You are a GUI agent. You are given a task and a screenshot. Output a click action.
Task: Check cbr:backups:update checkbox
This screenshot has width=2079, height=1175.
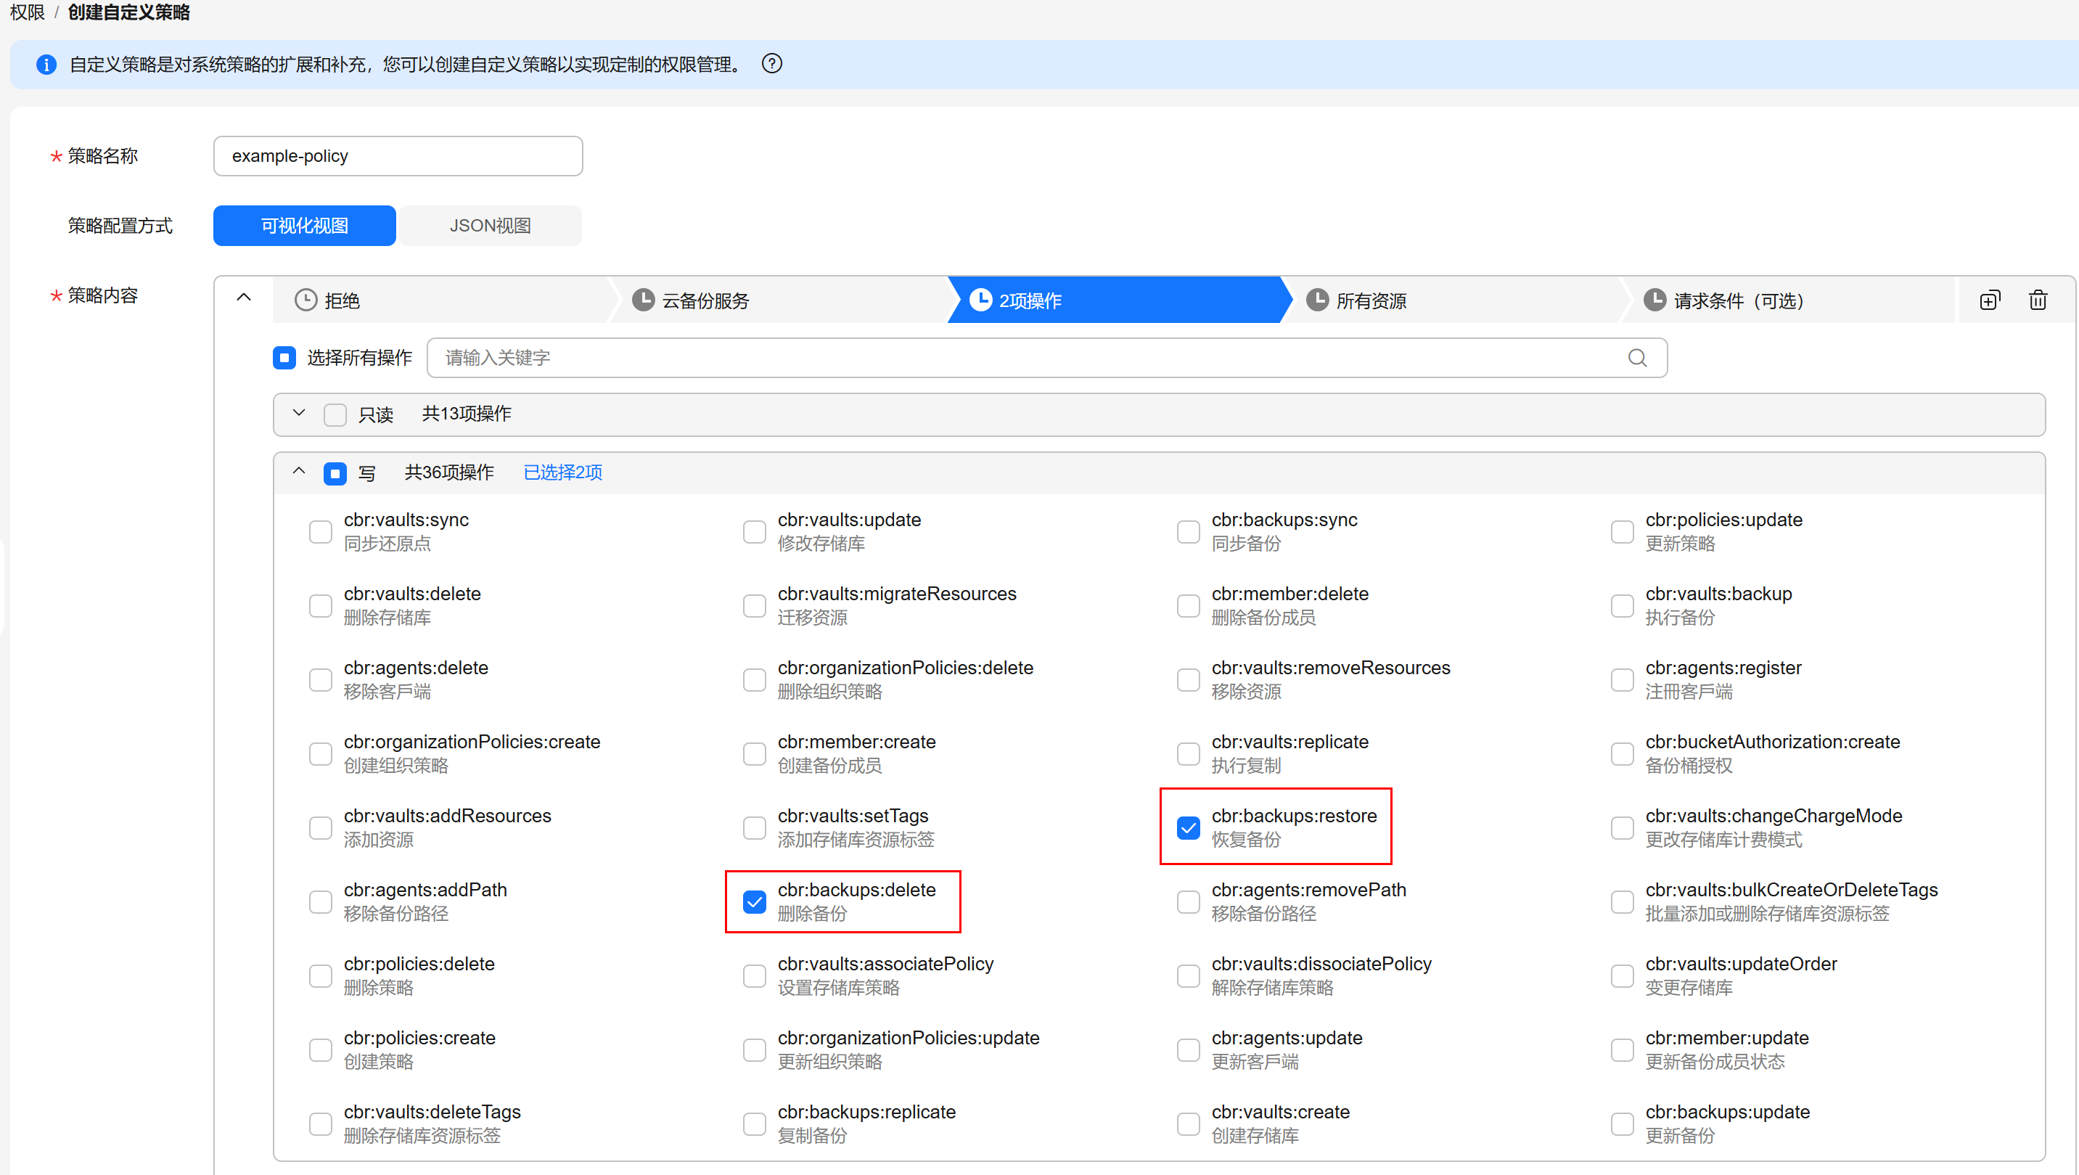coord(1621,1124)
